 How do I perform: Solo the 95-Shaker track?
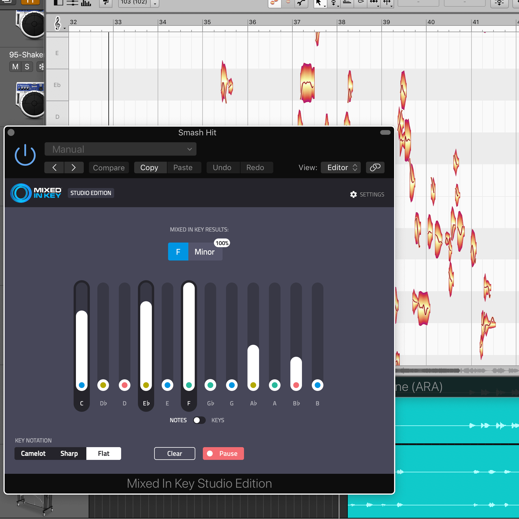pyautogui.click(x=27, y=67)
